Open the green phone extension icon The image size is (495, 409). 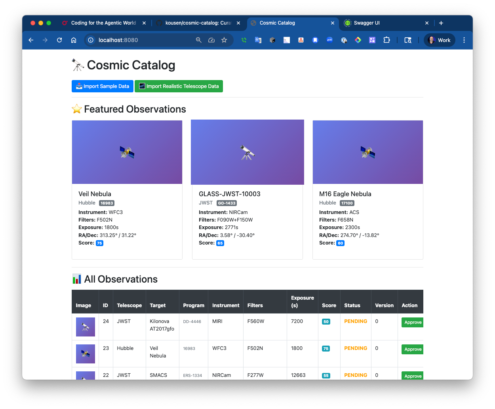(244, 40)
